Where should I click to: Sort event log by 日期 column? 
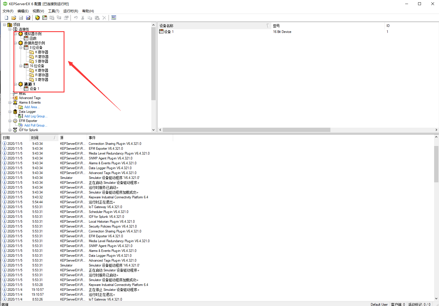(15, 138)
